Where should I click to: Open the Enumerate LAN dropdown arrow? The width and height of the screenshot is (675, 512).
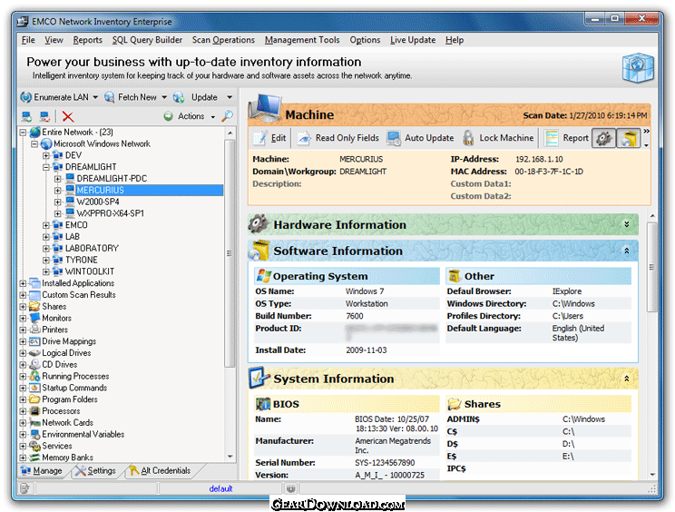[95, 97]
